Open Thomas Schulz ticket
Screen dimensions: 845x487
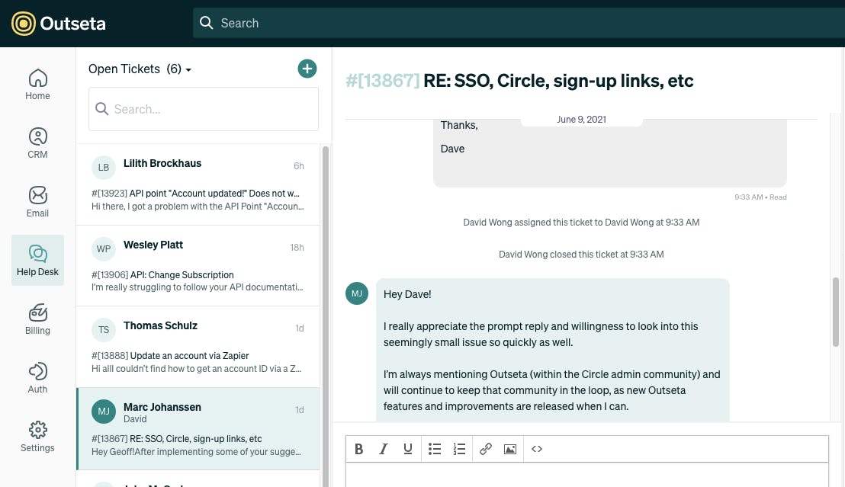tap(198, 347)
